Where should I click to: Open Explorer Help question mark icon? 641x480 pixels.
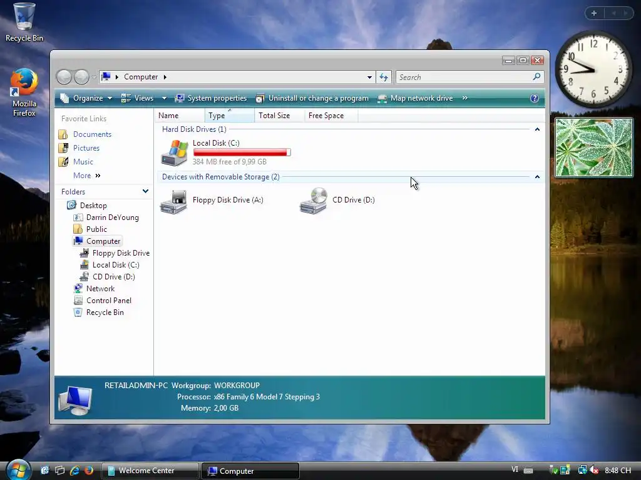(x=535, y=98)
